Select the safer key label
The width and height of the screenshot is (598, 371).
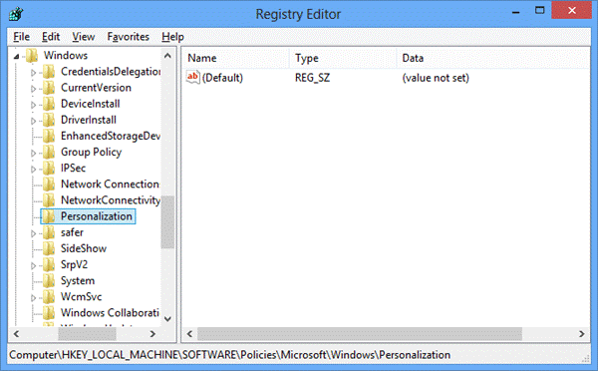pos(72,232)
